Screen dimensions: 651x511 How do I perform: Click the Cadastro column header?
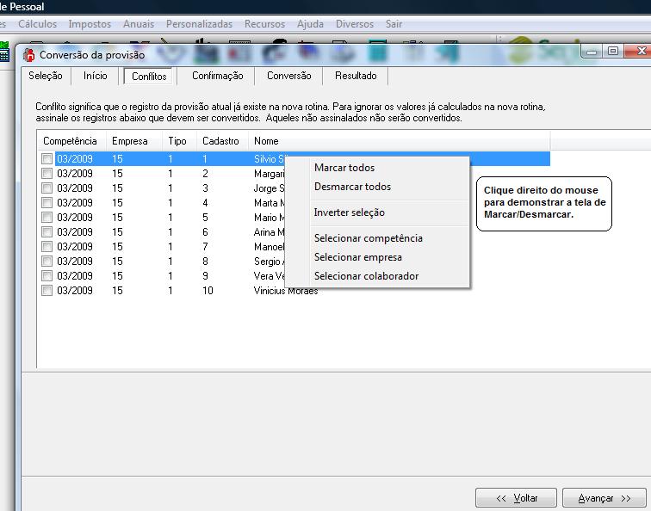tap(222, 141)
